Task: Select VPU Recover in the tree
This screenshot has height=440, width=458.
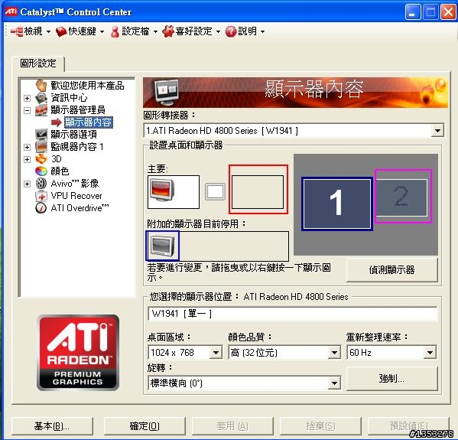Action: coord(76,196)
